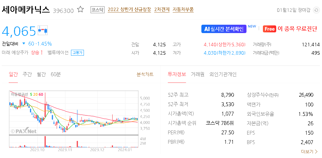Click 코스닥 786위 ranking value
Image resolution: width=322 pixels, height=158 pixels.
pos(220,123)
